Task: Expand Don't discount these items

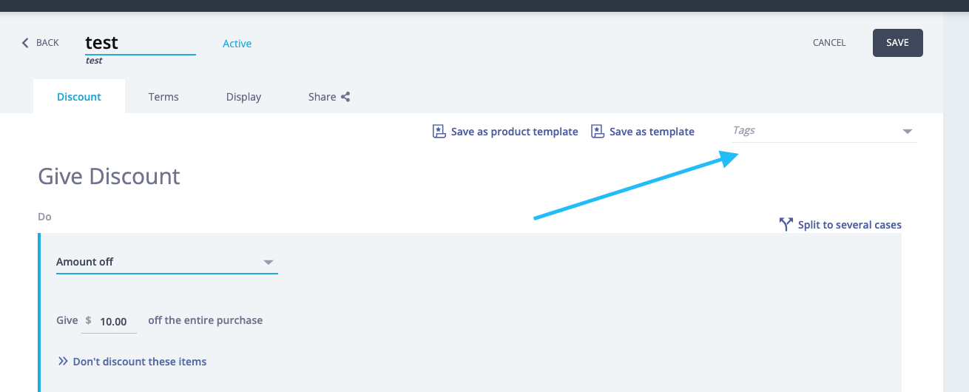Action: click(x=140, y=362)
